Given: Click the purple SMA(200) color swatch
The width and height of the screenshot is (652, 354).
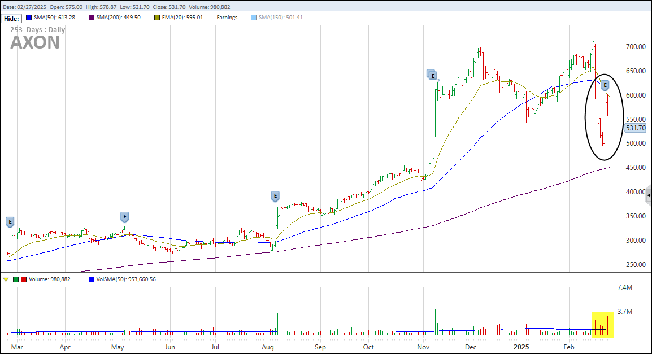Looking at the screenshot, I should pos(91,18).
